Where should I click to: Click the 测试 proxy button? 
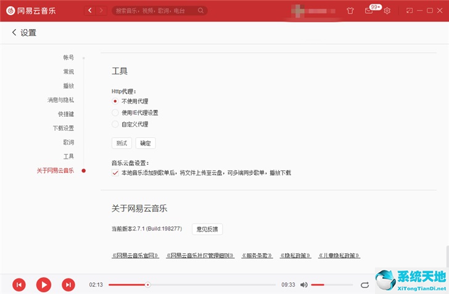pos(122,143)
